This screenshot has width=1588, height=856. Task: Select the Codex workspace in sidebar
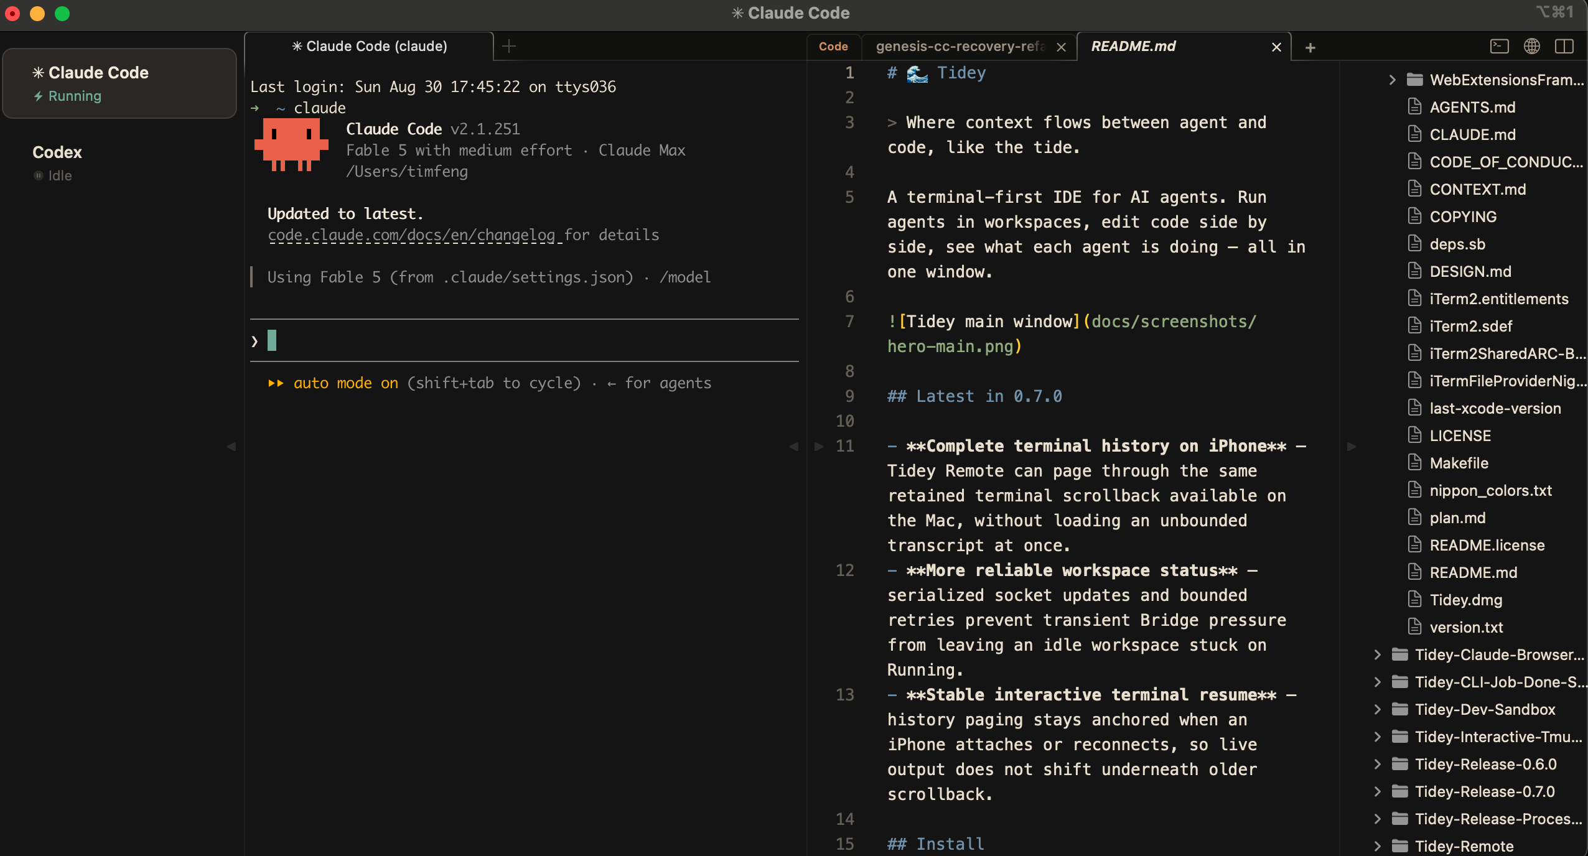click(119, 163)
